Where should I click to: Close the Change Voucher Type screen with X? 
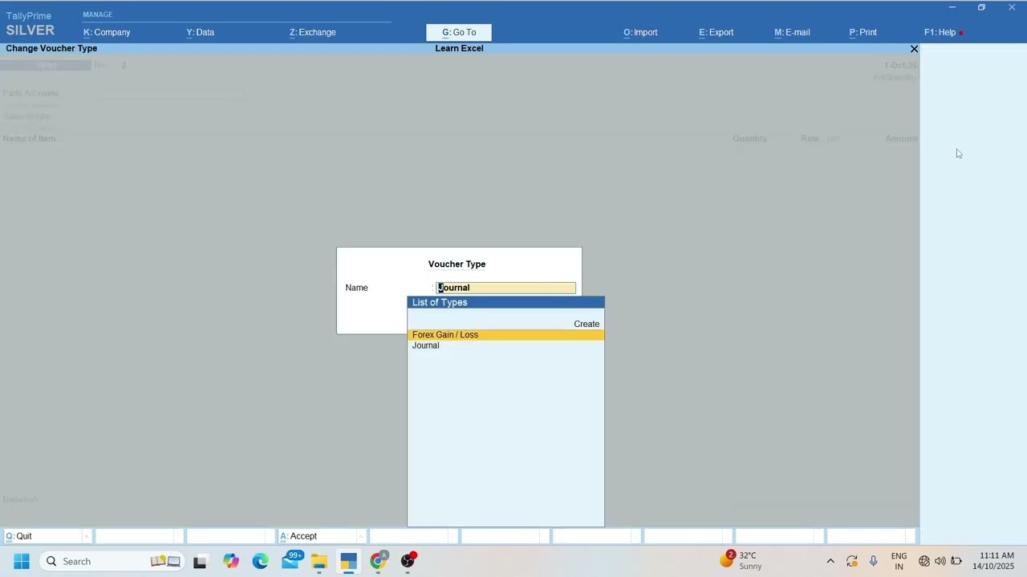click(x=914, y=49)
